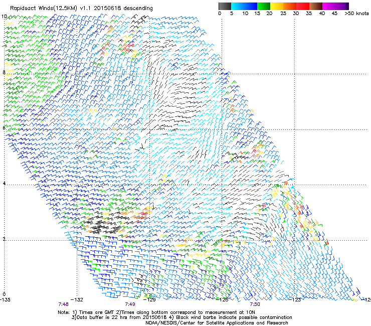Click the '-123' longitude axis label
371x326 pixels.
(295, 300)
